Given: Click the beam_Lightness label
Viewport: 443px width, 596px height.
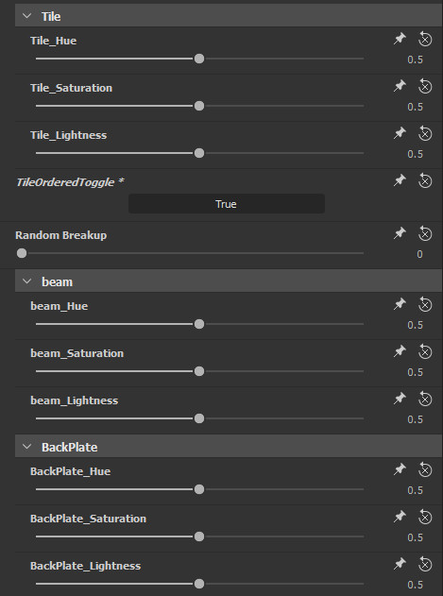Looking at the screenshot, I should (75, 400).
